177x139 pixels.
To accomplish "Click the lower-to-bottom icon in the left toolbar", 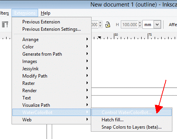I will (x=5, y=25).
